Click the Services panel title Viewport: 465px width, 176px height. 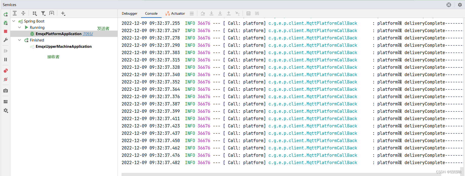click(x=9, y=5)
